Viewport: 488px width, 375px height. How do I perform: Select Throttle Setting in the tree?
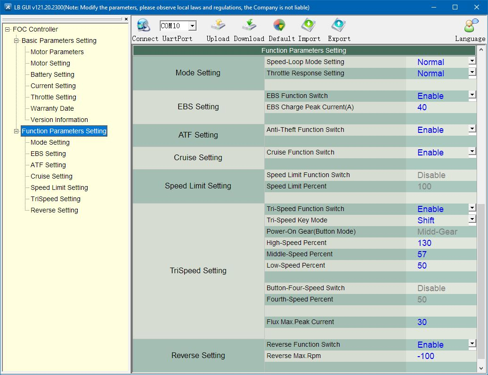click(x=53, y=97)
